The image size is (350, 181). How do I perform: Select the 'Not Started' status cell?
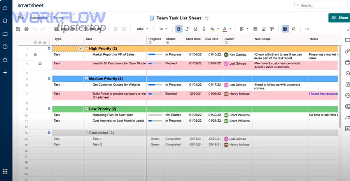pos(174,115)
